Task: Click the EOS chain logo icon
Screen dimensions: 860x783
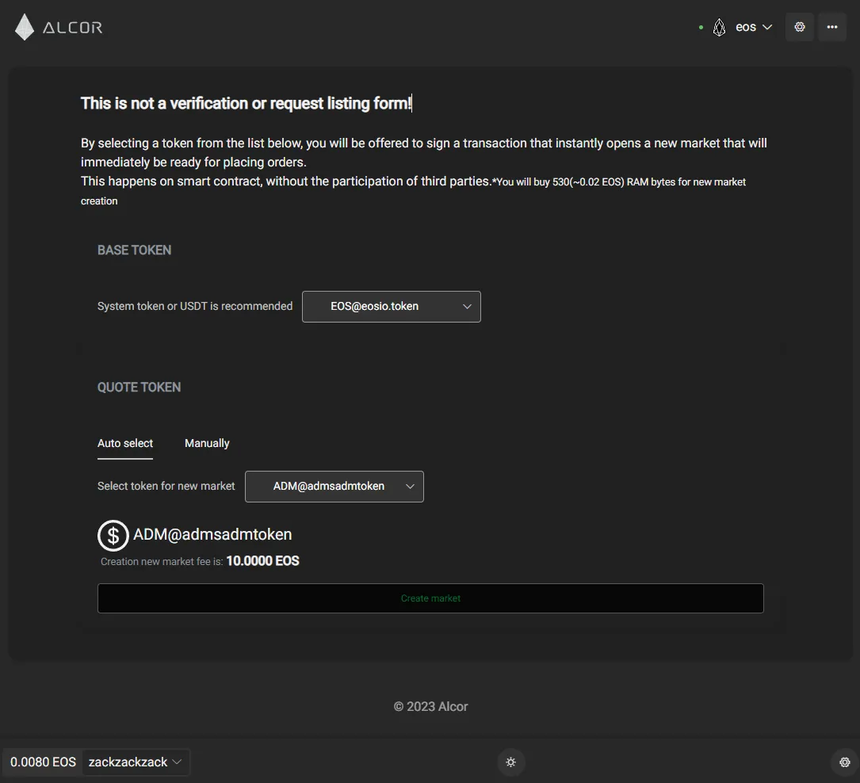Action: [x=719, y=27]
